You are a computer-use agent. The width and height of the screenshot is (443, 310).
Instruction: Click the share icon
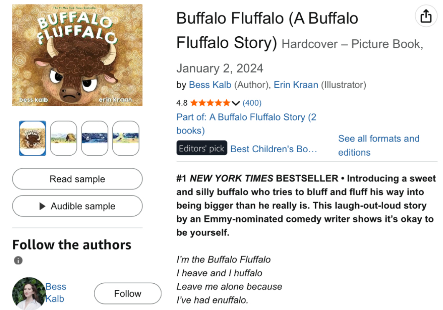425,16
